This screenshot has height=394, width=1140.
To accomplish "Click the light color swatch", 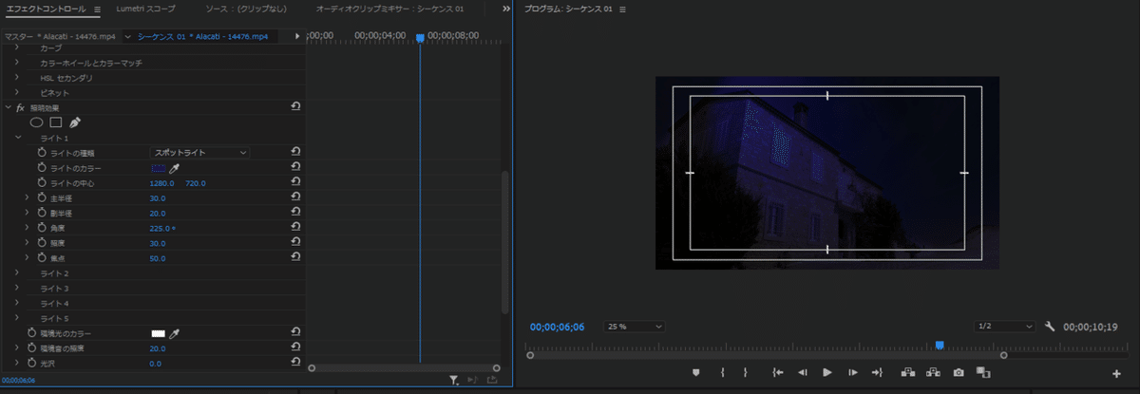I will click(159, 167).
